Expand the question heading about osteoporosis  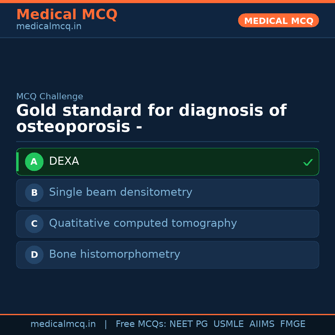click(x=151, y=118)
